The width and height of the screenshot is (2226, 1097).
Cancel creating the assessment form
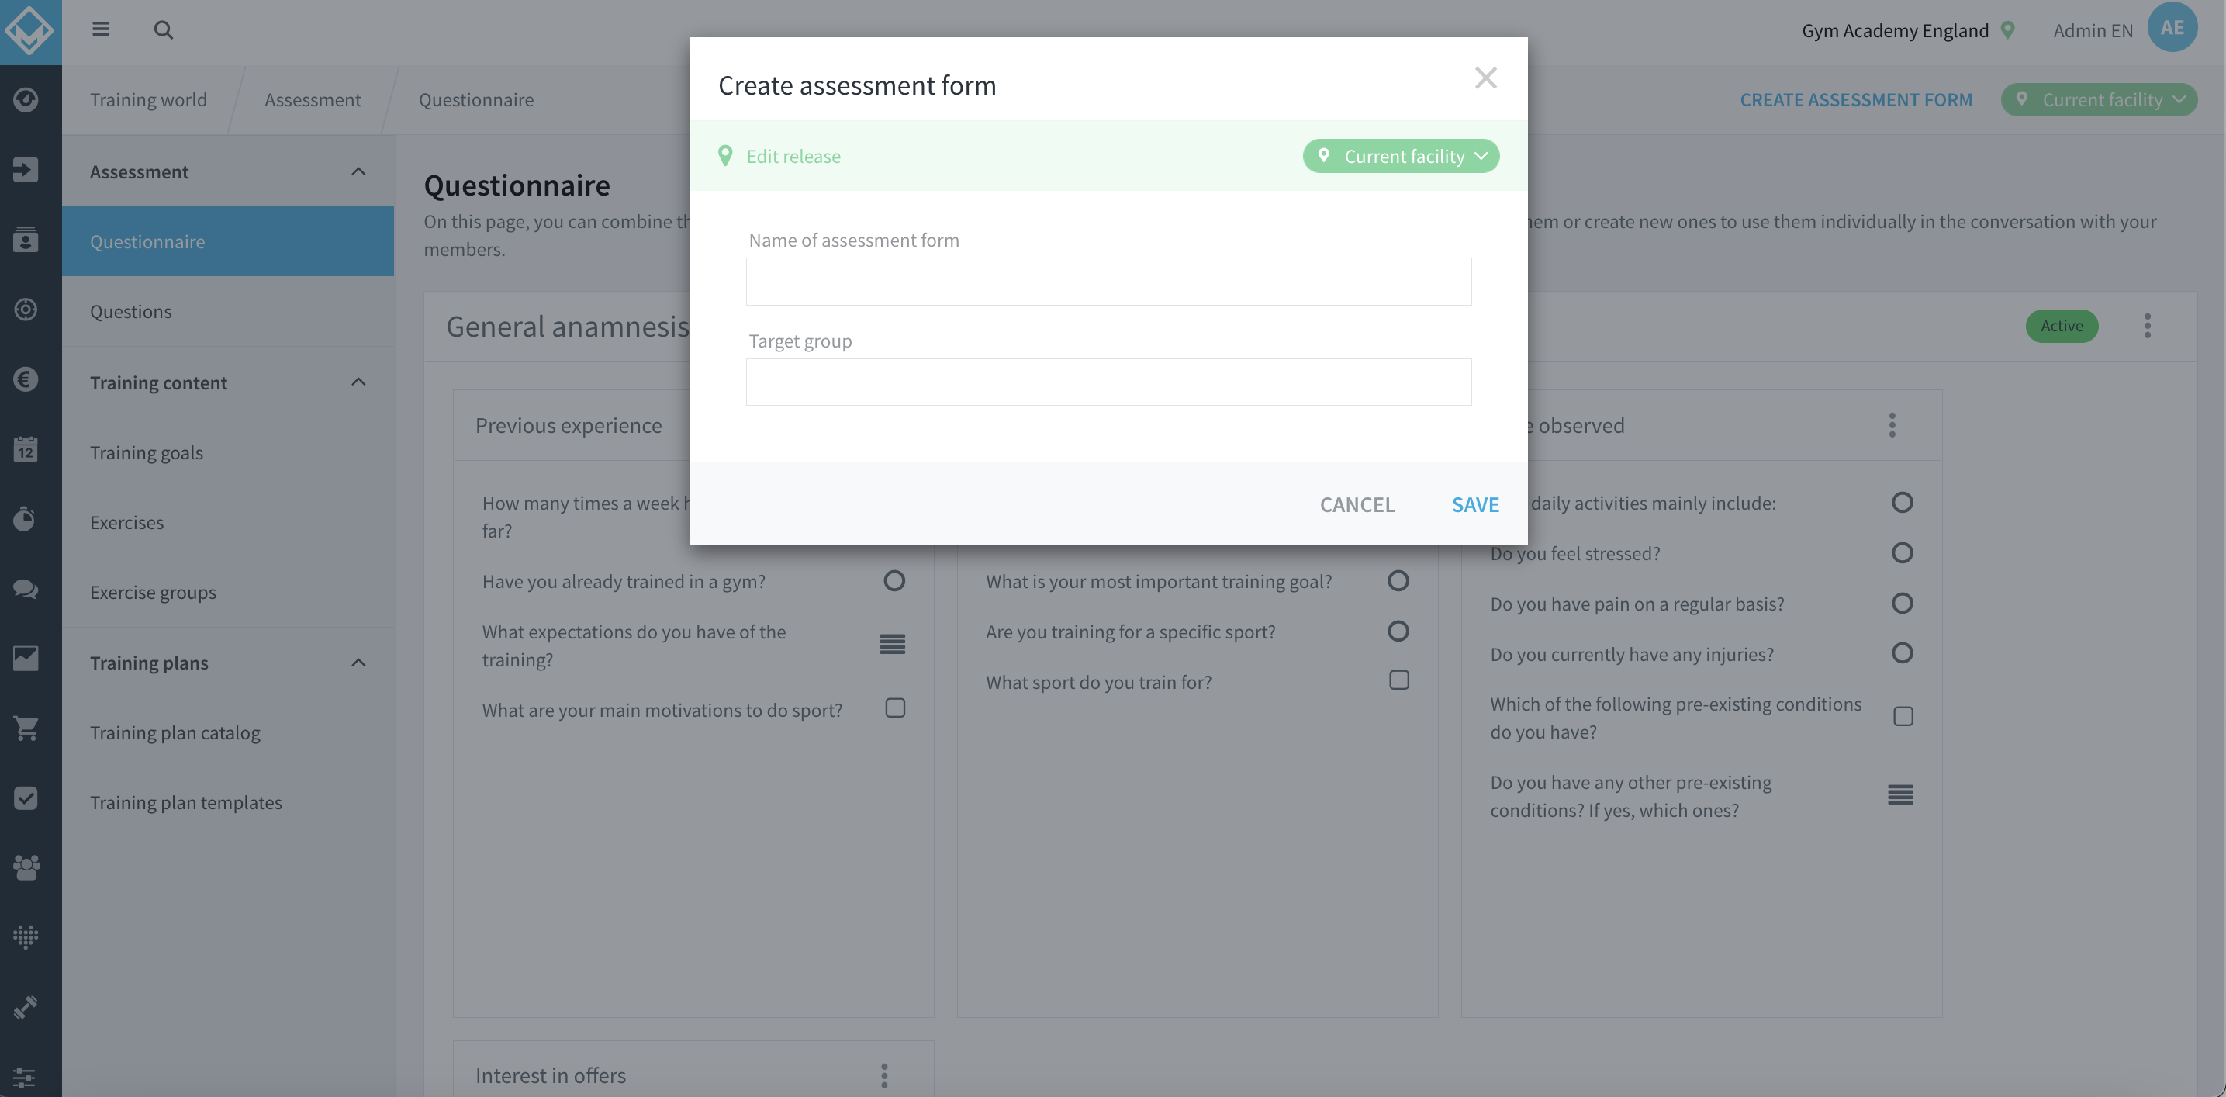[1357, 504]
